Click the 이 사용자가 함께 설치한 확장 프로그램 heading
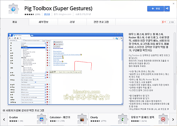This screenshot has width=177, height=126. click(23, 111)
